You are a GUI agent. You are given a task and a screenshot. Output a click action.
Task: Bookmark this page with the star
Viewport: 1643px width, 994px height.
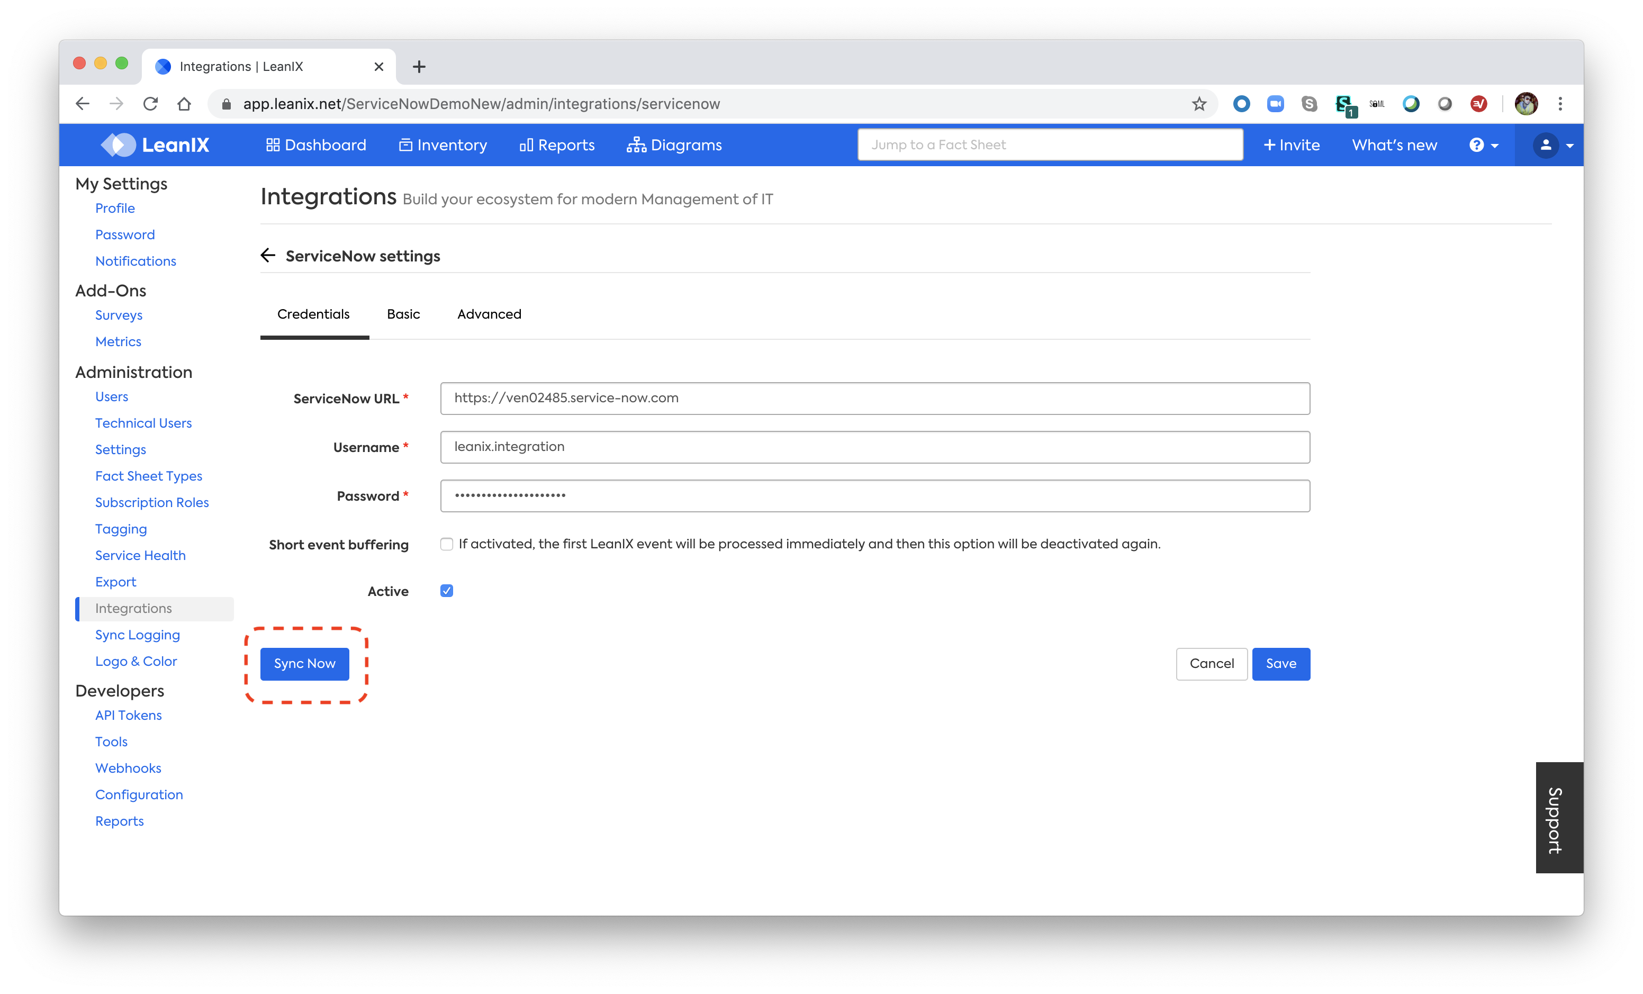[1199, 104]
